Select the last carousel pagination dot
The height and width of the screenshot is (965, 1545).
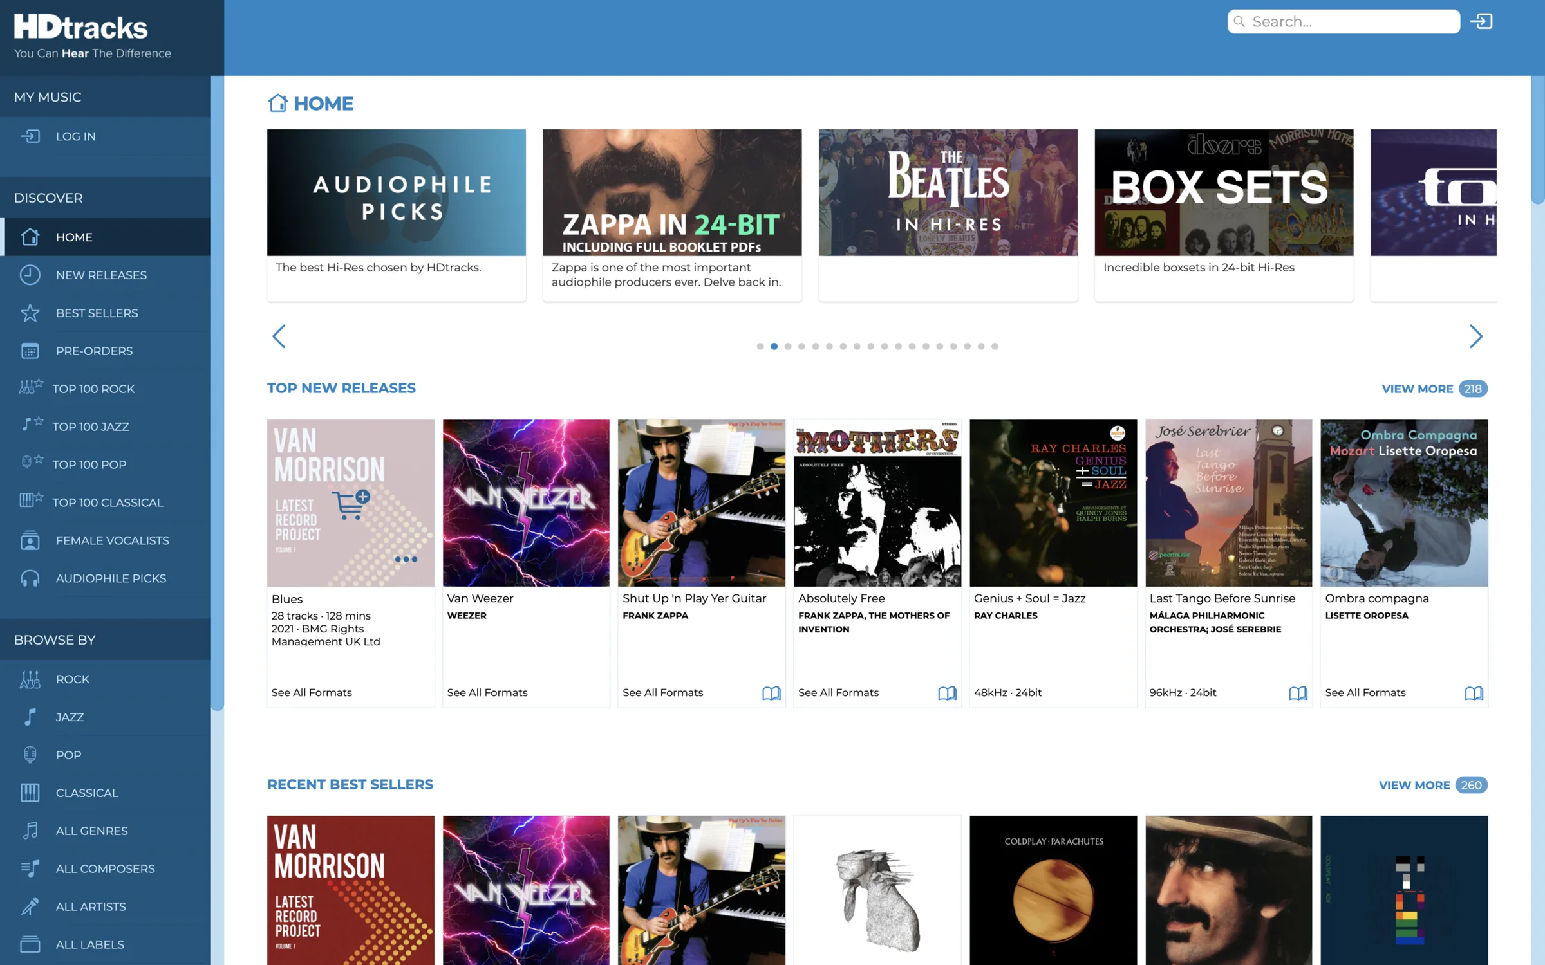click(x=995, y=346)
